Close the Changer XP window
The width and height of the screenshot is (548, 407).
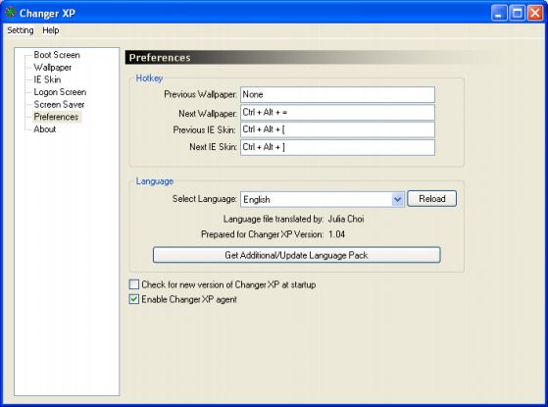click(x=535, y=14)
